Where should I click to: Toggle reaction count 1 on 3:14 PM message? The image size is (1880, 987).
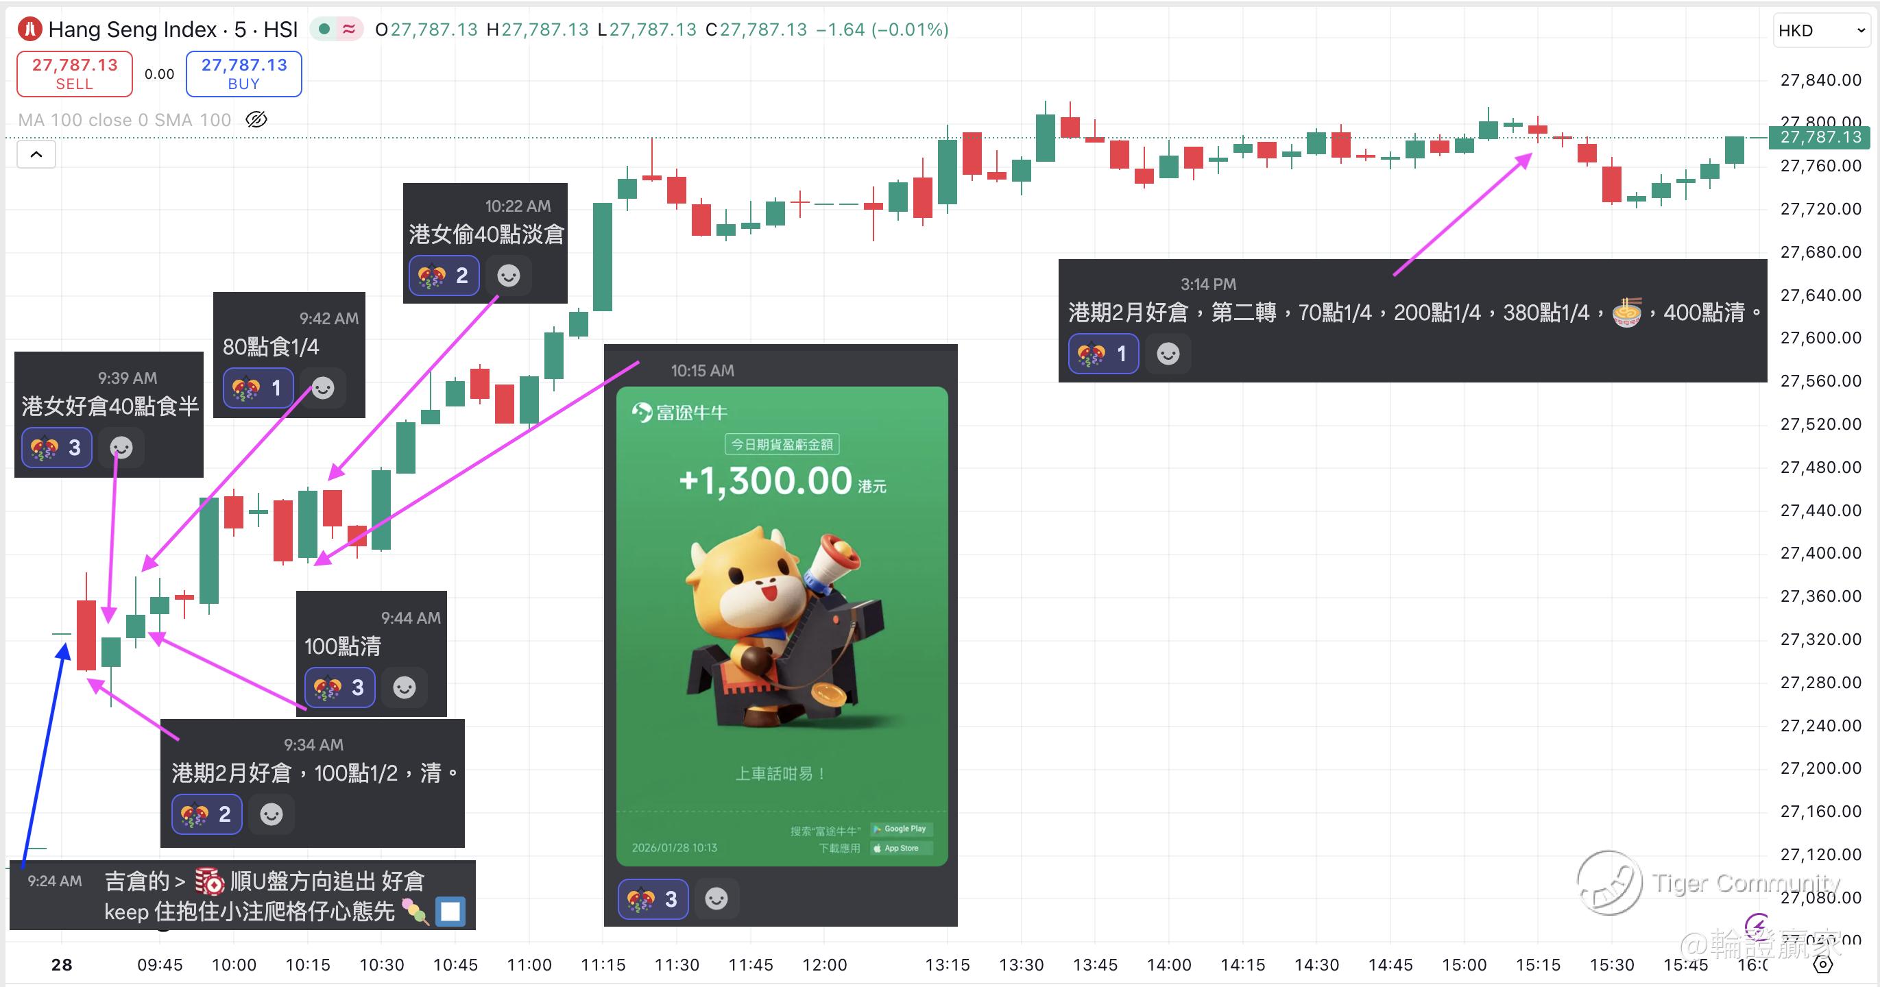(1103, 354)
